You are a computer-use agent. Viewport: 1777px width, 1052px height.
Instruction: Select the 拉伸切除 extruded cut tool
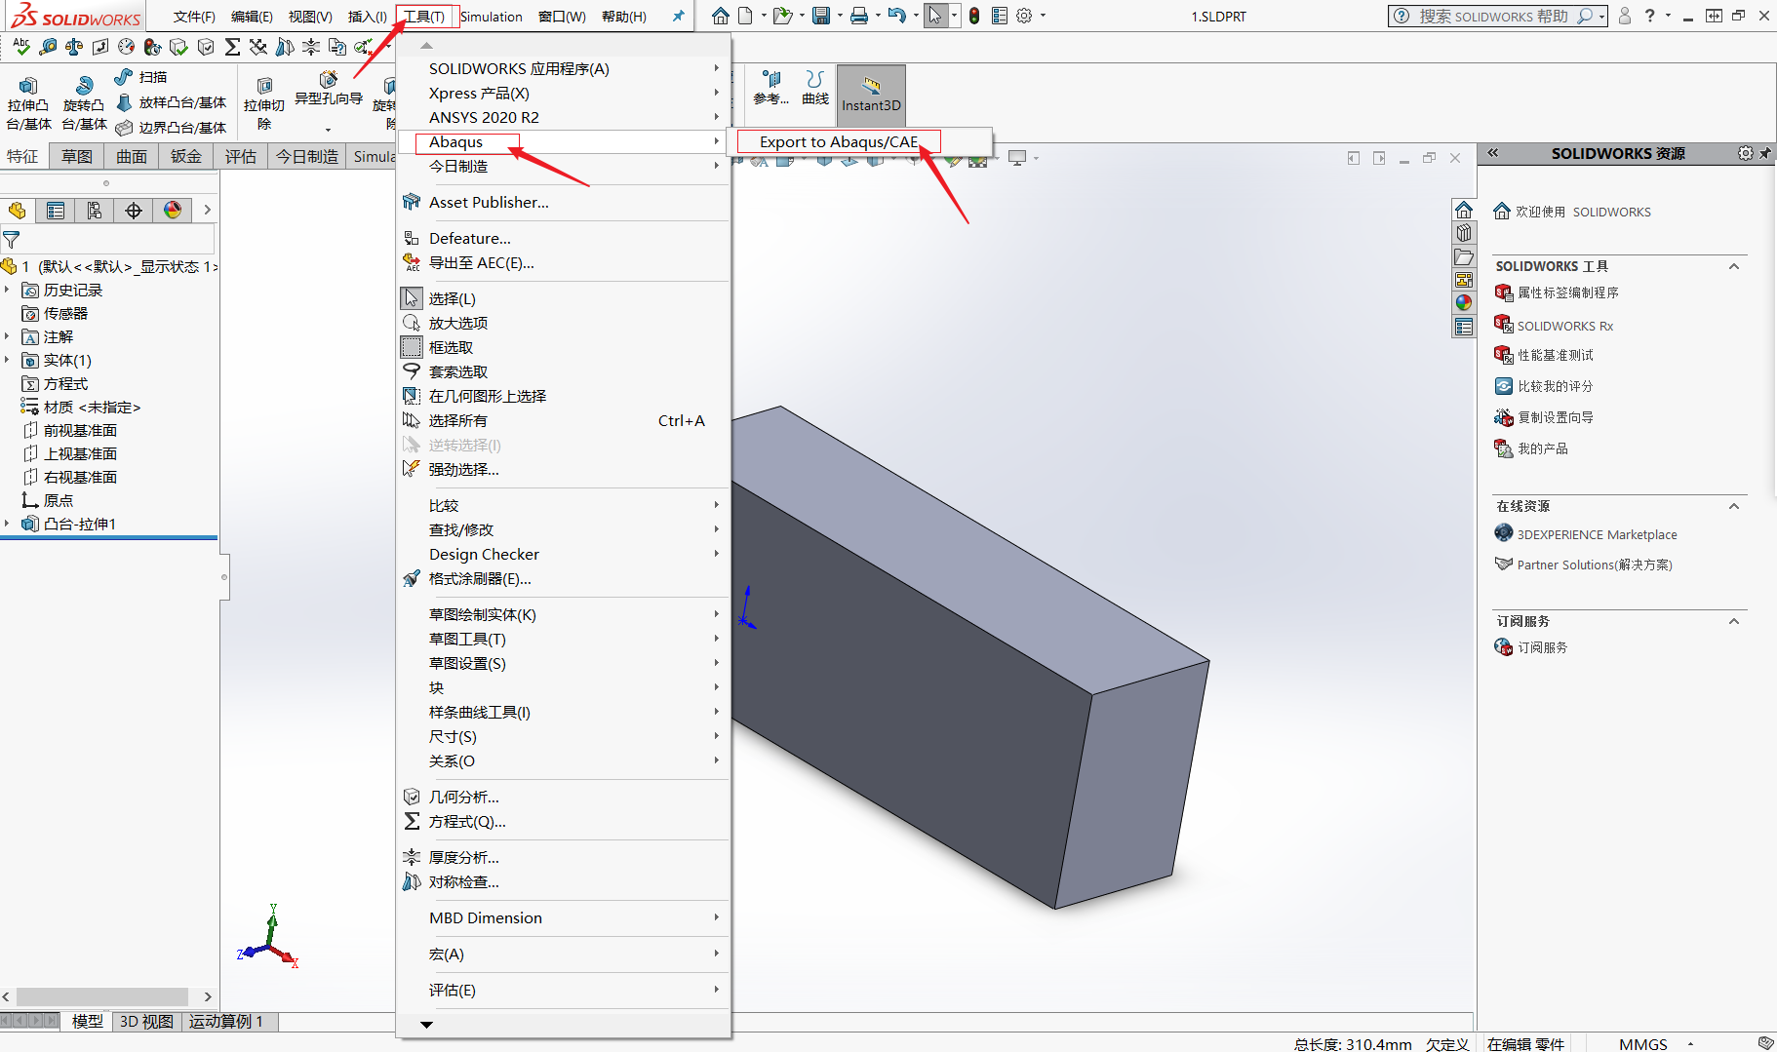(264, 103)
